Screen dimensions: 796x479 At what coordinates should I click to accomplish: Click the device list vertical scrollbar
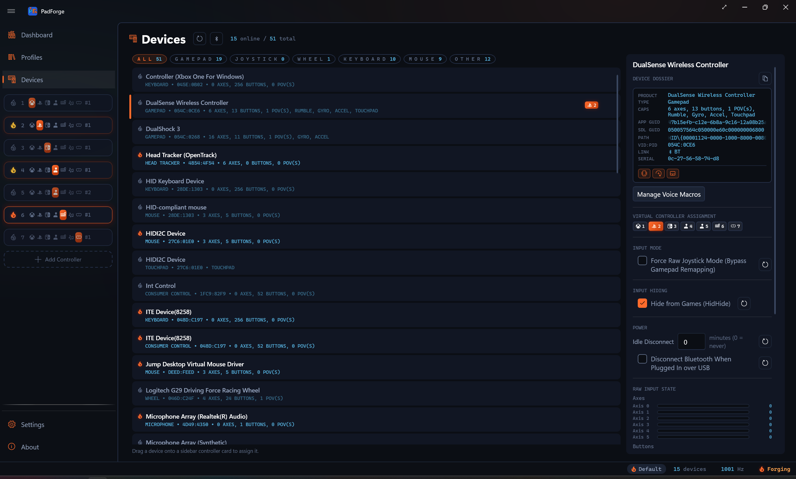tap(618, 124)
